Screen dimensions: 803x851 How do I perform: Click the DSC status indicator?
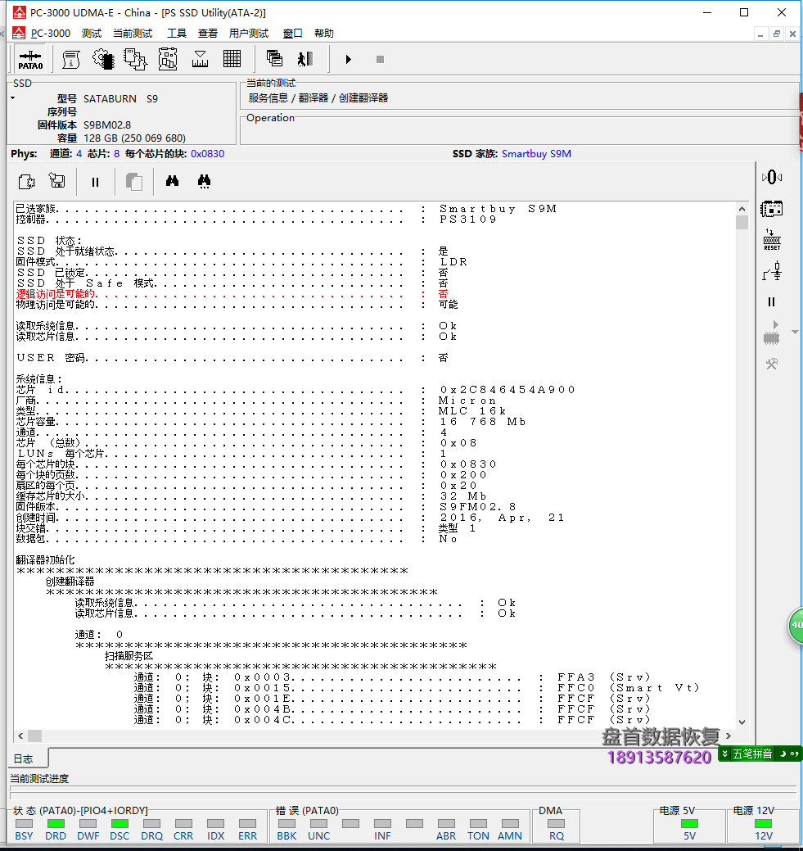[x=120, y=823]
